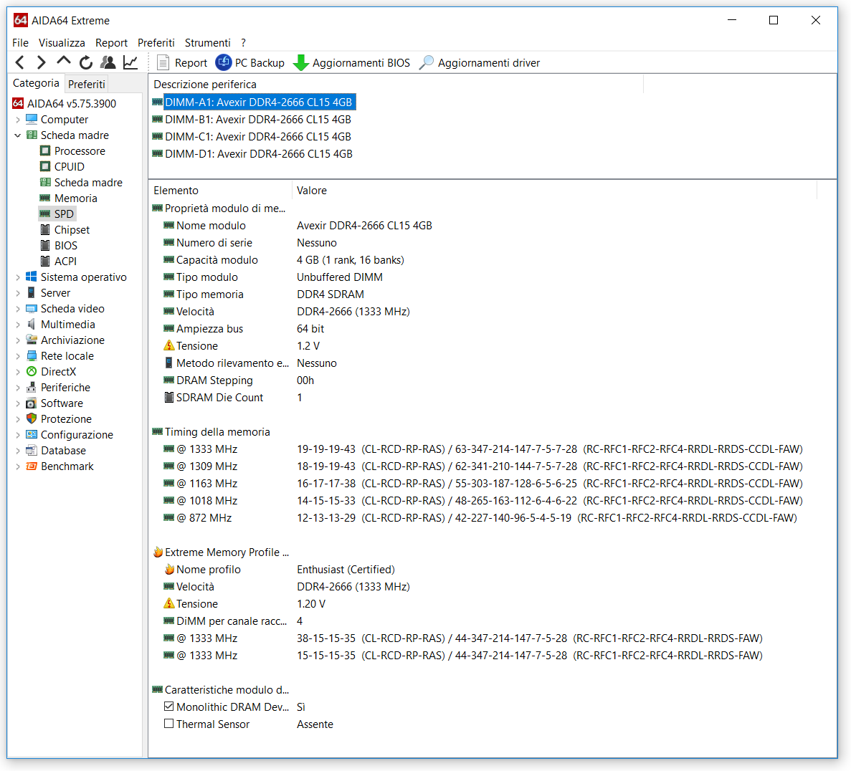Screen dimensions: 851x771
Task: Open the Report menu in the menu bar
Action: (x=111, y=43)
